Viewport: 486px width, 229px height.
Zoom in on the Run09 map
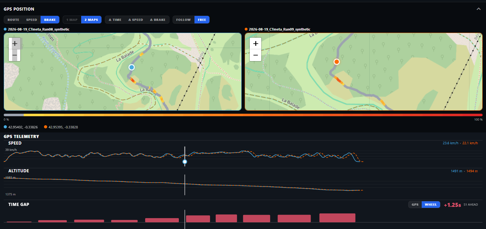pos(256,43)
